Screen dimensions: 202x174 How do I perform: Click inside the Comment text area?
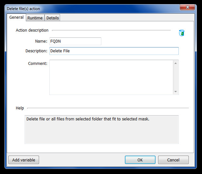click(111, 77)
